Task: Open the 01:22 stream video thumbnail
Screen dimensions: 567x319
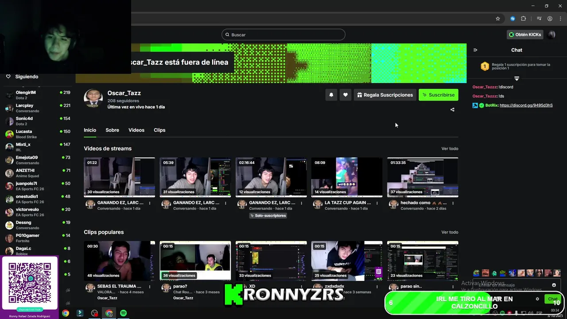Action: point(120,177)
